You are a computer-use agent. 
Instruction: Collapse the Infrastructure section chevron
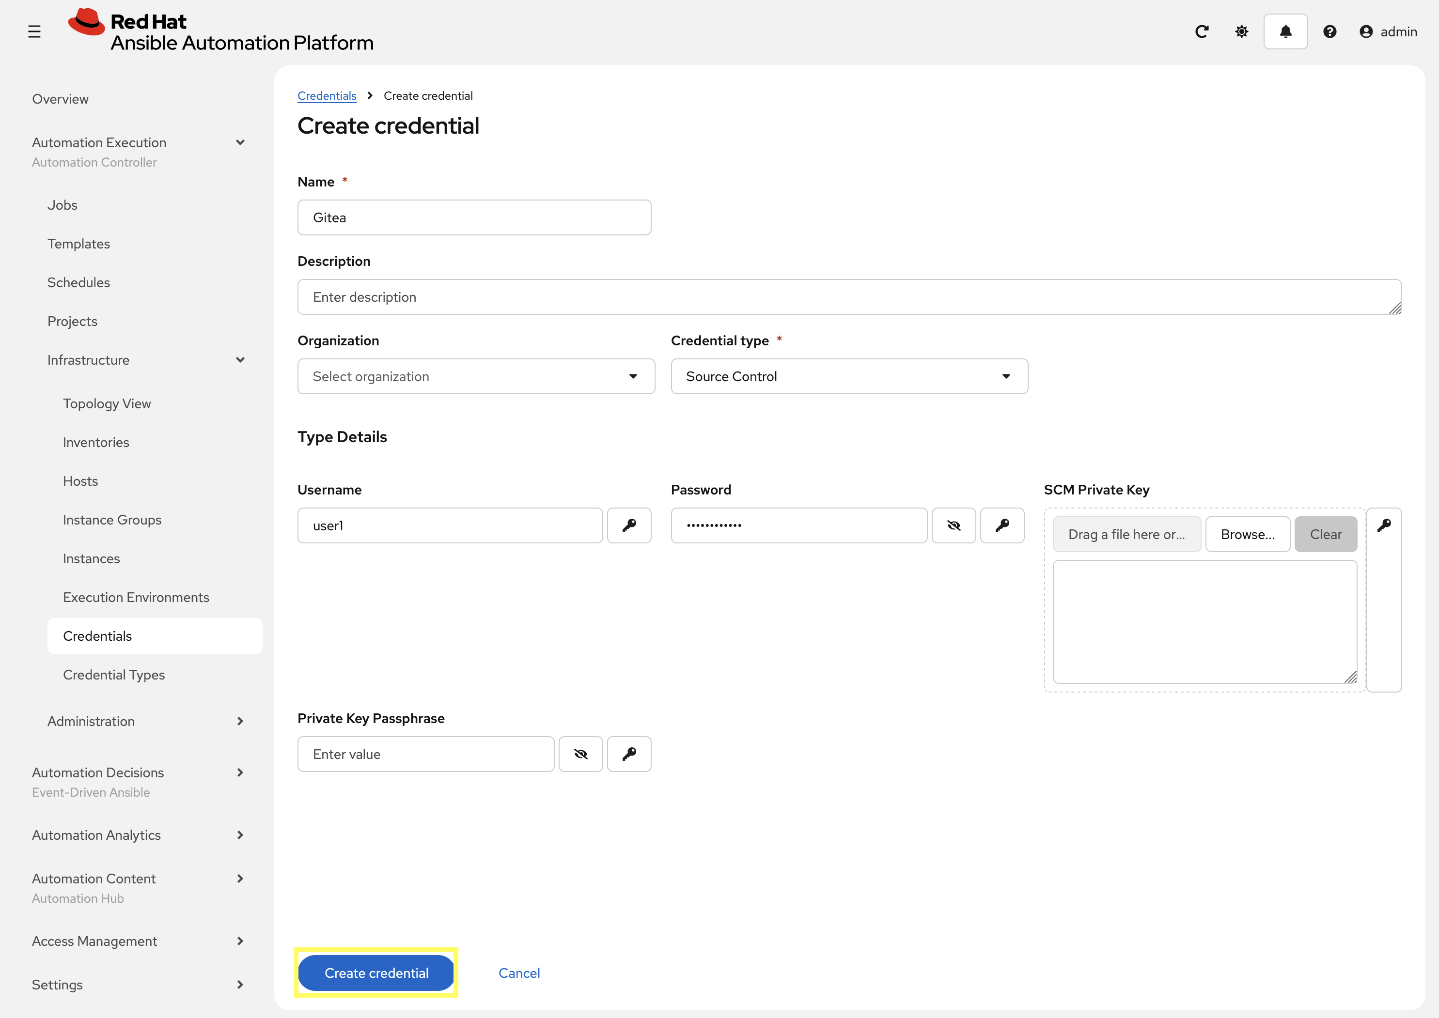241,360
